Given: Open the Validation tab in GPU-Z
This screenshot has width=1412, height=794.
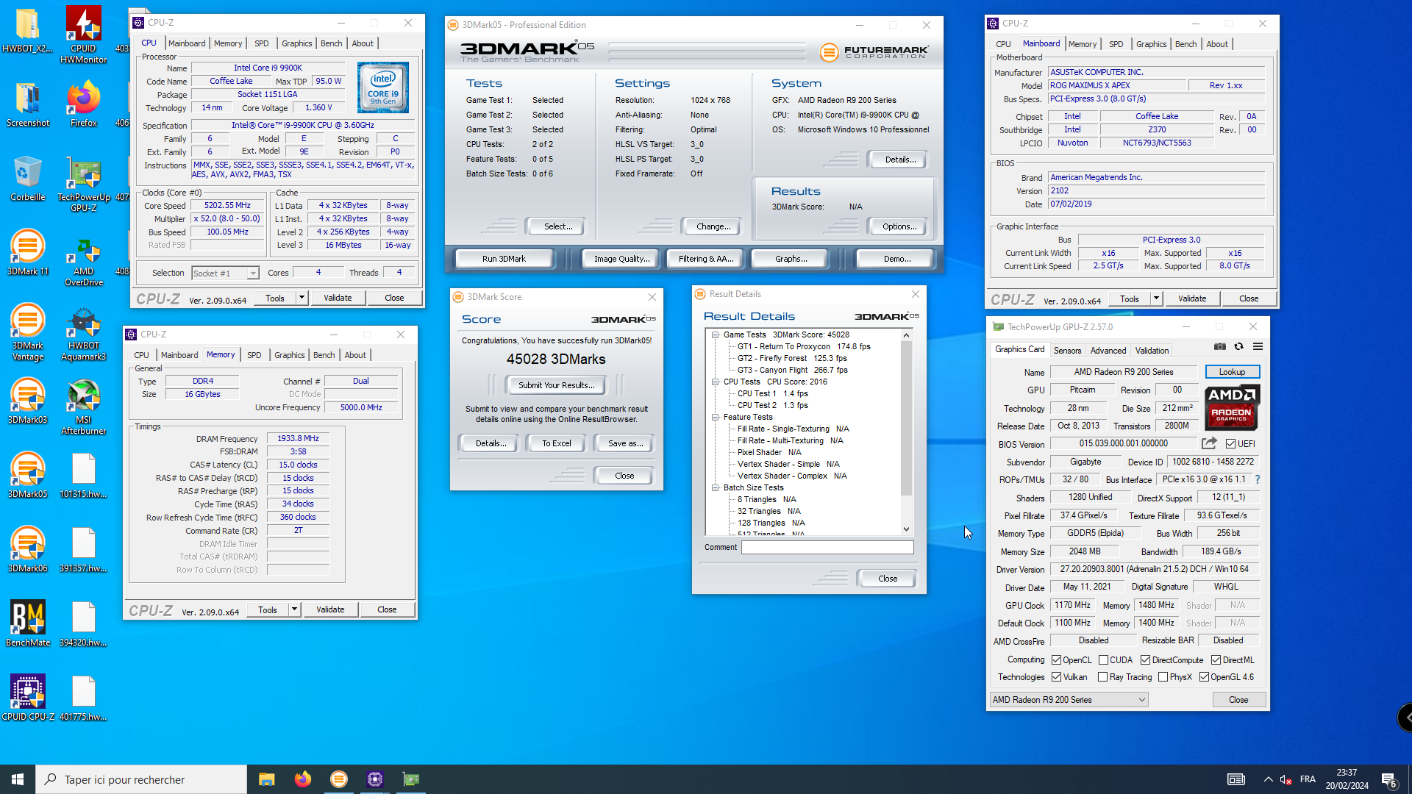Looking at the screenshot, I should pyautogui.click(x=1152, y=351).
